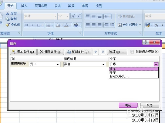Image resolution: width=165 pixels, height=123 pixels.
Task: Expand Alignment (对齐方式) dialog launcher
Action: (140, 33)
